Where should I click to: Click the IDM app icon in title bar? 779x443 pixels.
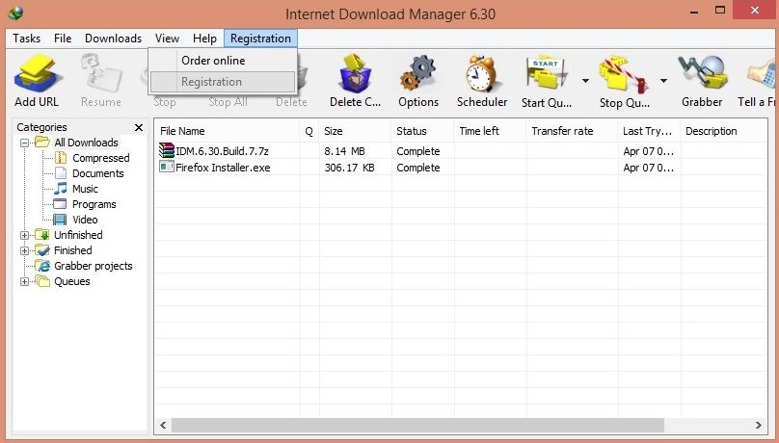[x=15, y=13]
